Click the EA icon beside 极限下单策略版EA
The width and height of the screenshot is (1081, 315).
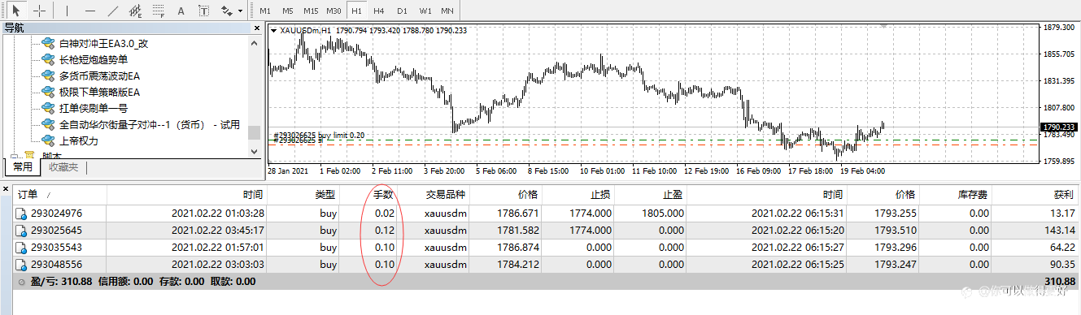[x=48, y=92]
